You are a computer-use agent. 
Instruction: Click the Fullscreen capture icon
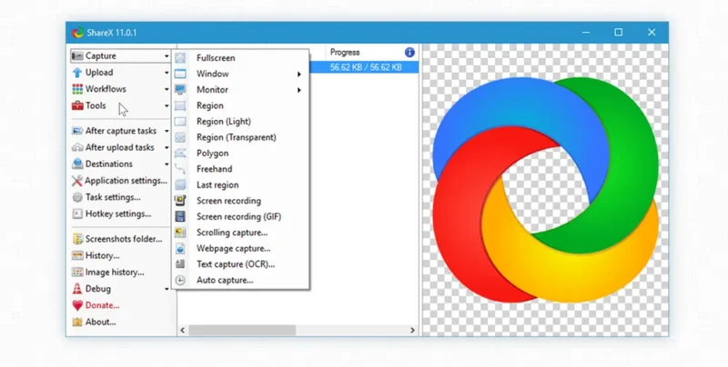point(180,58)
